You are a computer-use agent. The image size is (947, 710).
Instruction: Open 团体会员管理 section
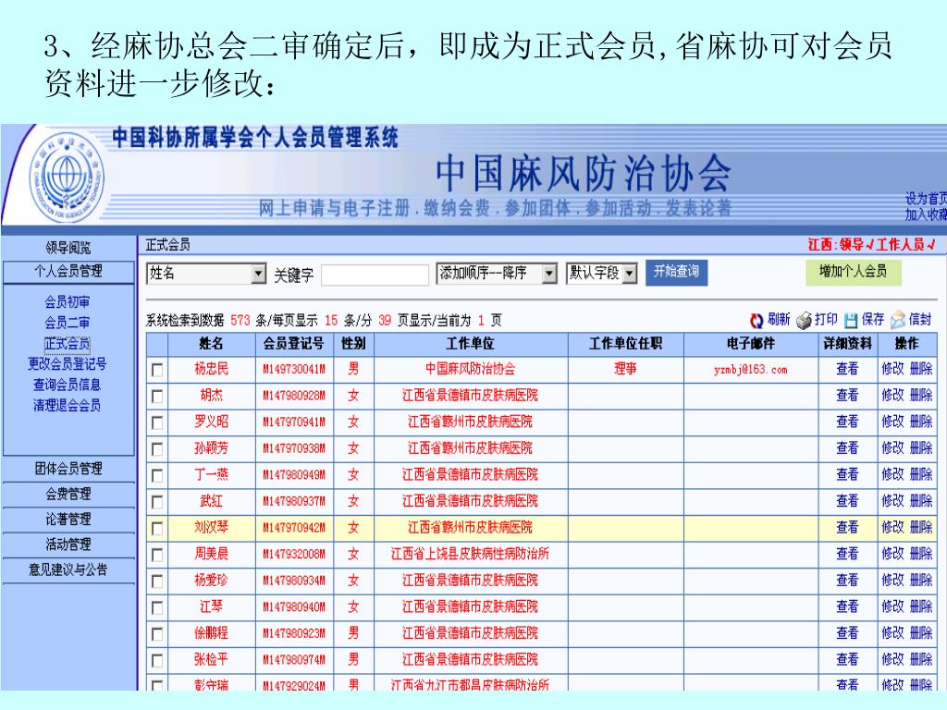click(x=68, y=469)
